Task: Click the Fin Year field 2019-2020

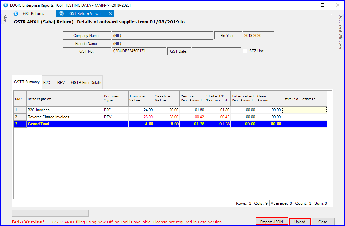Action: (x=258, y=35)
